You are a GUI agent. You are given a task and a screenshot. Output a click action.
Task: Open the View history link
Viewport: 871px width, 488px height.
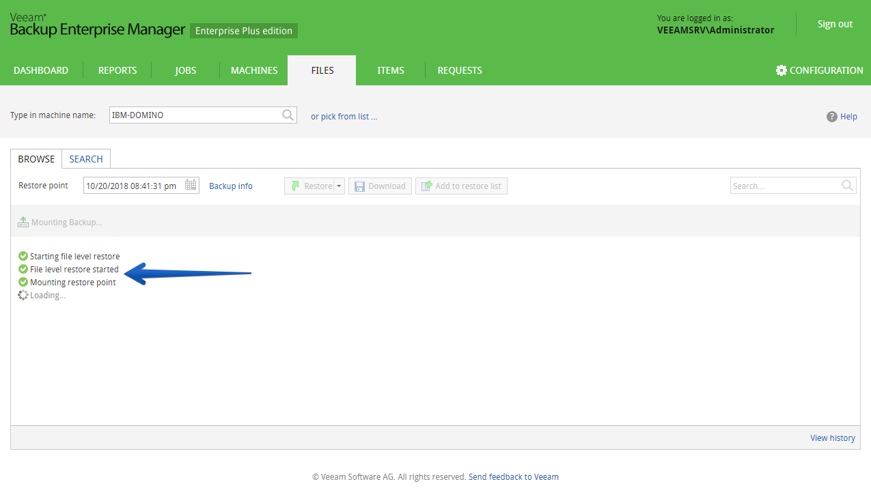click(x=833, y=438)
